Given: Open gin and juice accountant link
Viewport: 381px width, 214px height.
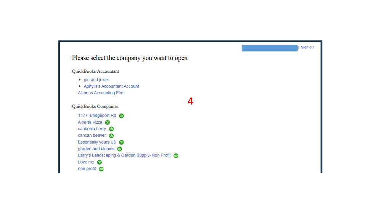Looking at the screenshot, I should tap(96, 80).
